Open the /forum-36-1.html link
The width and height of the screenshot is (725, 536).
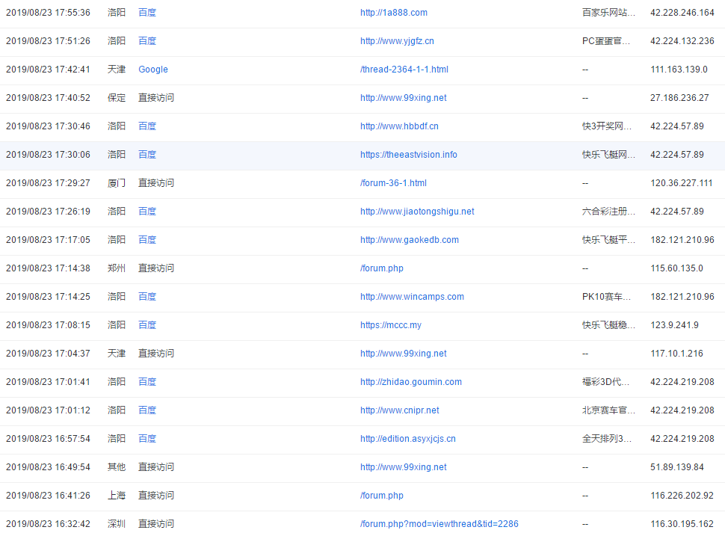coord(393,183)
